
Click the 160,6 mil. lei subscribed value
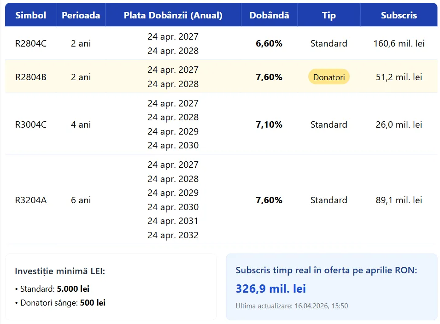point(399,44)
